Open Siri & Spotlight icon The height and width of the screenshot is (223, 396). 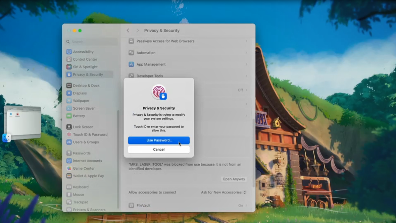tap(69, 67)
